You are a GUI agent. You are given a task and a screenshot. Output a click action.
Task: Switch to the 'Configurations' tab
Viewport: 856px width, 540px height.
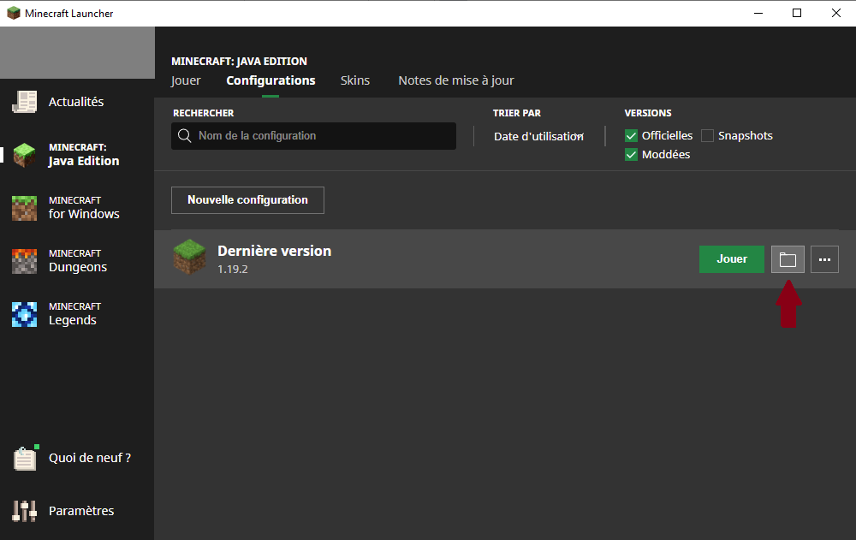[x=270, y=80]
